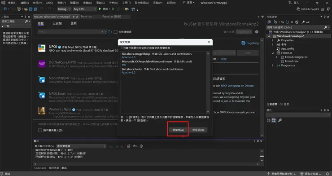The width and height of the screenshot is (332, 176).
Task: Open the Form1.cs editor tab
Action: 86,17
